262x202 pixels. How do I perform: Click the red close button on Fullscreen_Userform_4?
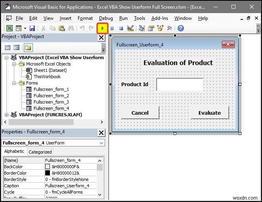pos(228,44)
